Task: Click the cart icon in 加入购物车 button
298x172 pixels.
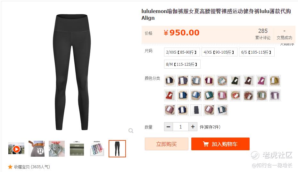Action: tap(206, 144)
